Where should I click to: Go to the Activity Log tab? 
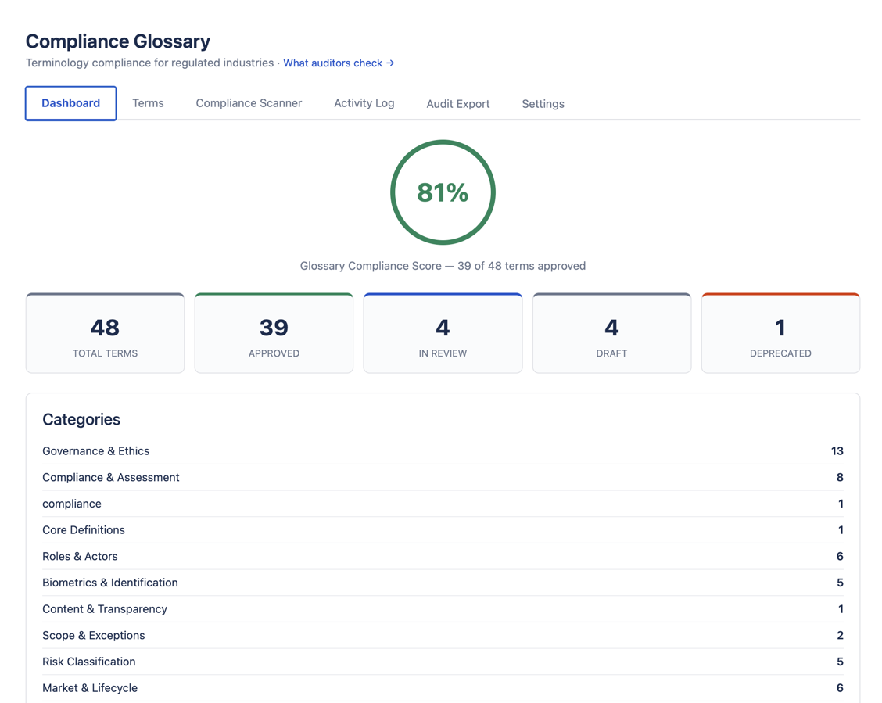[x=364, y=103]
